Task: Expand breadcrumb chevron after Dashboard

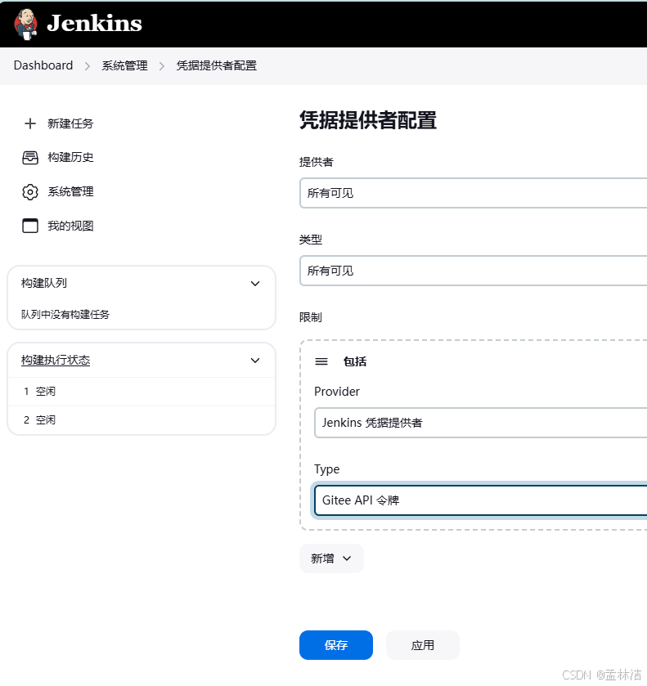Action: coord(88,66)
